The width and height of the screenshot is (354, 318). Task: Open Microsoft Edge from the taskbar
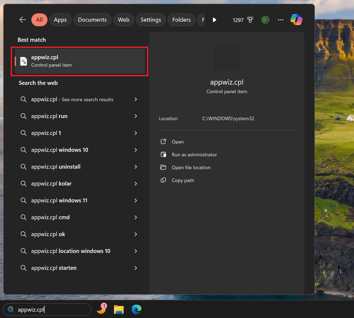137,309
